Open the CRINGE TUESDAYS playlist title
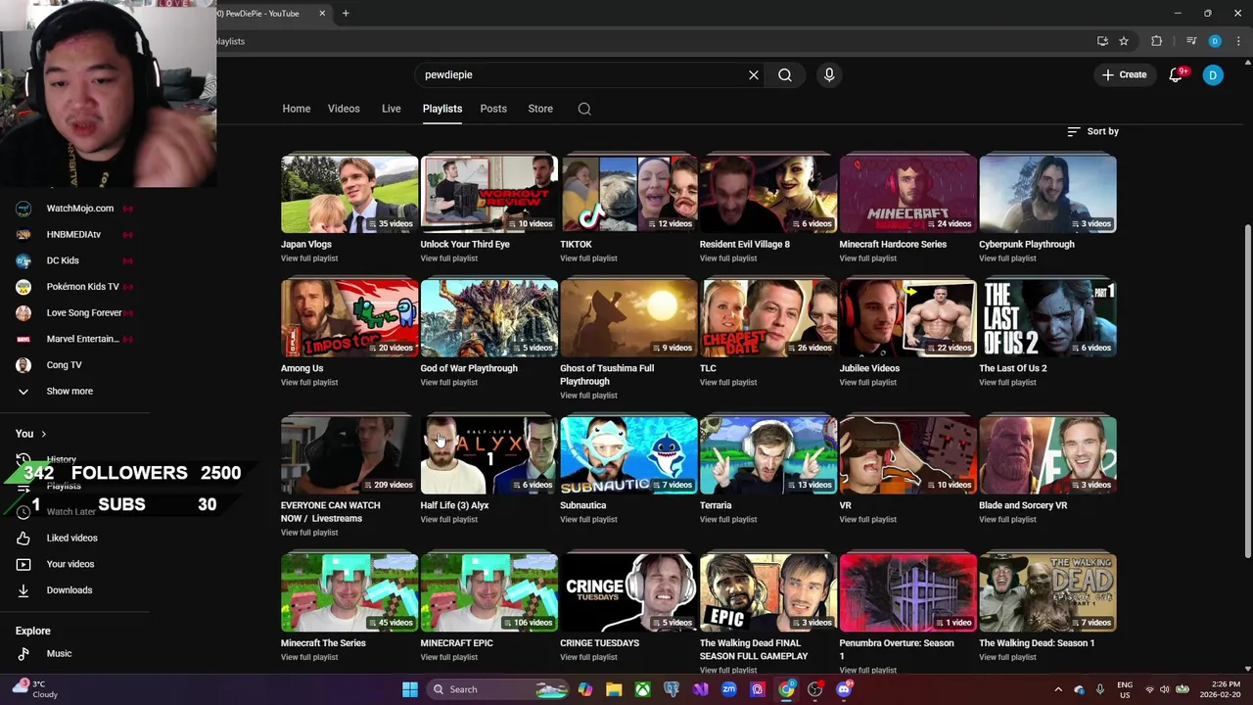This screenshot has width=1253, height=705. (599, 643)
